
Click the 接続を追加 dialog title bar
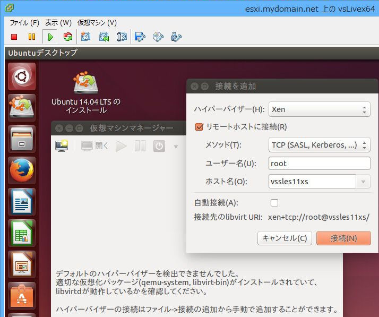click(282, 86)
